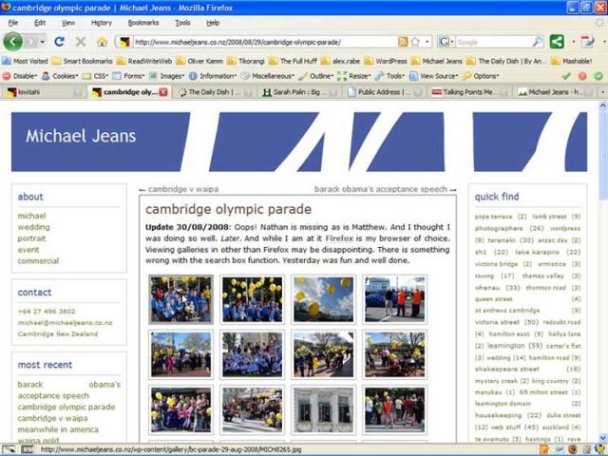Click the wedding link under about
The width and height of the screenshot is (608, 456).
[x=33, y=227]
